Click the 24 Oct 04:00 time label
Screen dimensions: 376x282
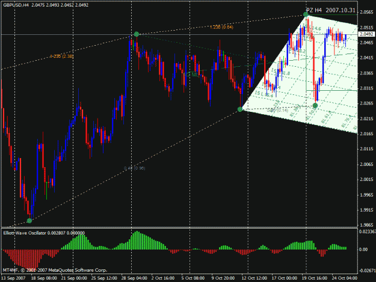point(344,278)
